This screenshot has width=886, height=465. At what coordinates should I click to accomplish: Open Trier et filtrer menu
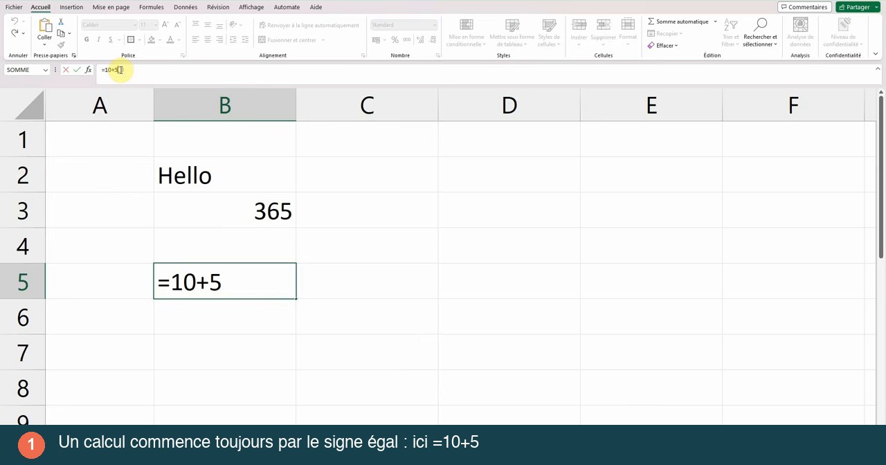(730, 33)
